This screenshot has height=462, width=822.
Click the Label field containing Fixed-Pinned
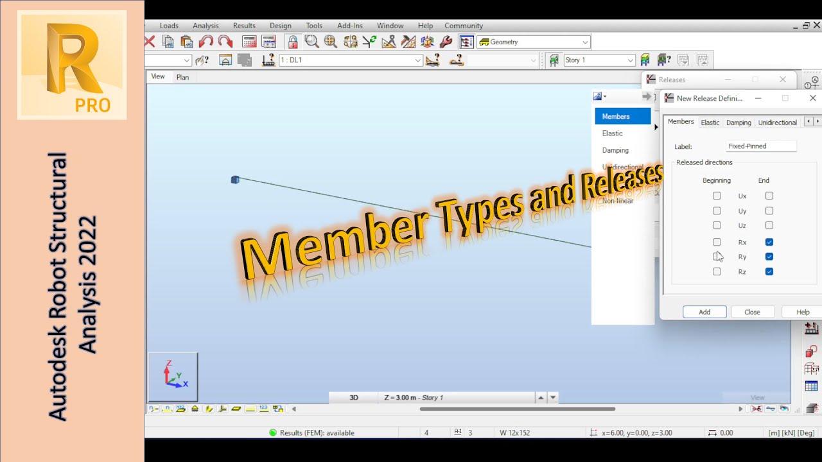click(x=761, y=146)
